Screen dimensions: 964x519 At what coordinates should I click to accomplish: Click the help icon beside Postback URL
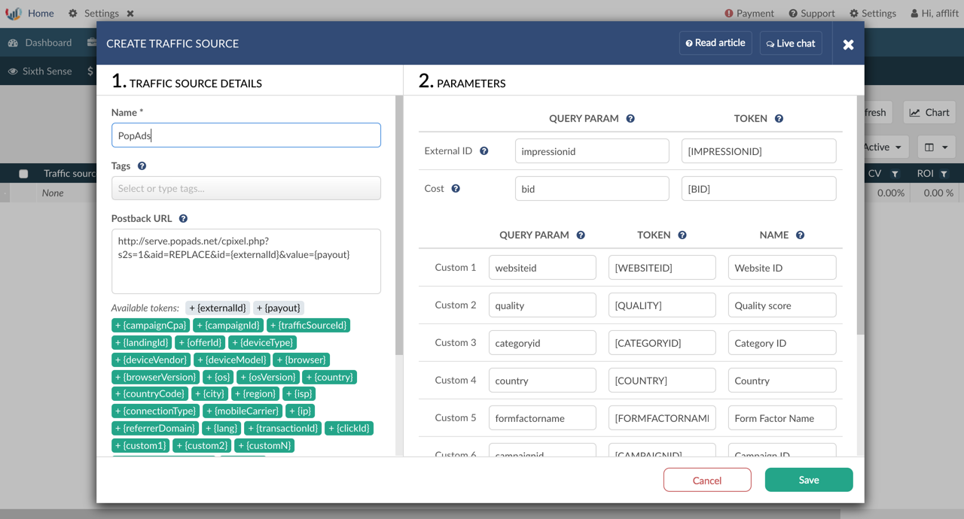183,219
